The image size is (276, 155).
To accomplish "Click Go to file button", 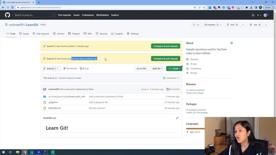I will click(x=141, y=68).
